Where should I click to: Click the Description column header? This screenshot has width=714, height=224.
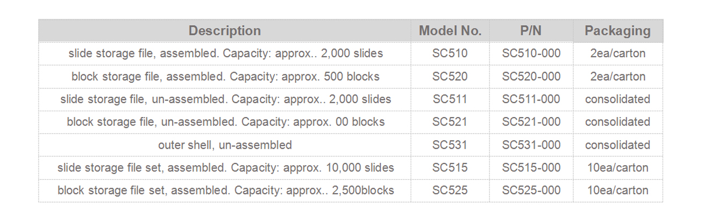click(x=225, y=31)
